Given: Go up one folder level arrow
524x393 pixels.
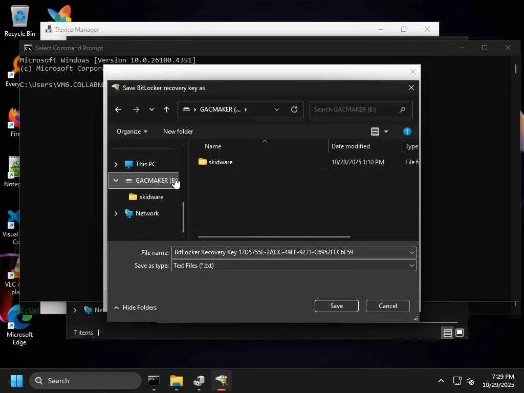Looking at the screenshot, I should [x=166, y=110].
